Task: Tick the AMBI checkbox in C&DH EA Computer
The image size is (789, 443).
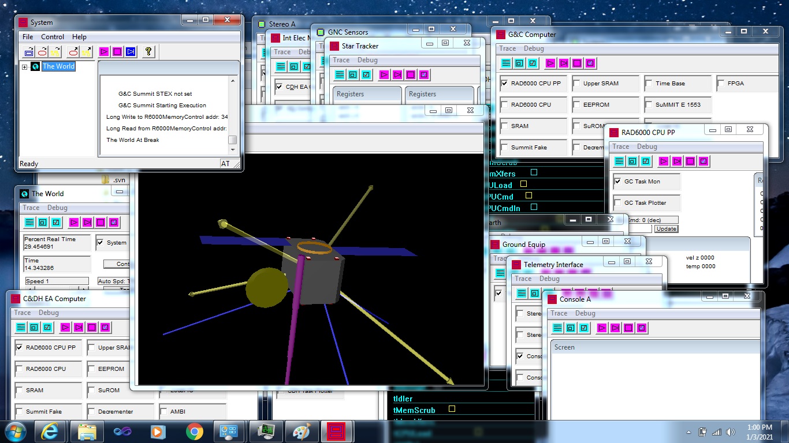Action: coord(164,411)
